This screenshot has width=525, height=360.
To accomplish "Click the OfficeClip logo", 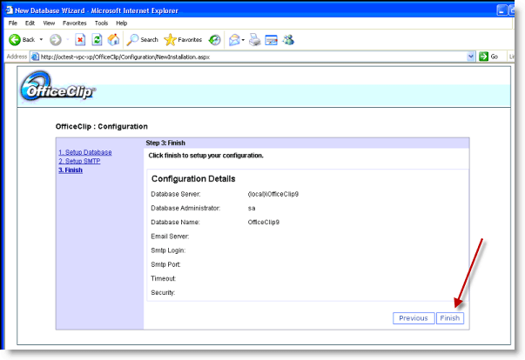I will pyautogui.click(x=57, y=87).
